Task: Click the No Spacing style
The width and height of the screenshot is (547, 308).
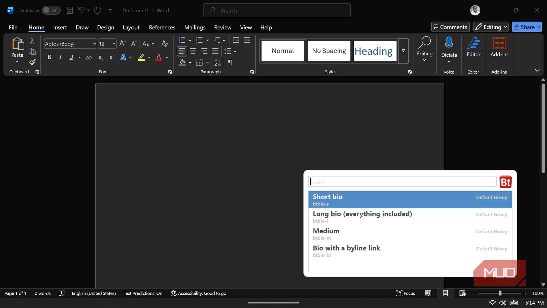Action: tap(329, 51)
